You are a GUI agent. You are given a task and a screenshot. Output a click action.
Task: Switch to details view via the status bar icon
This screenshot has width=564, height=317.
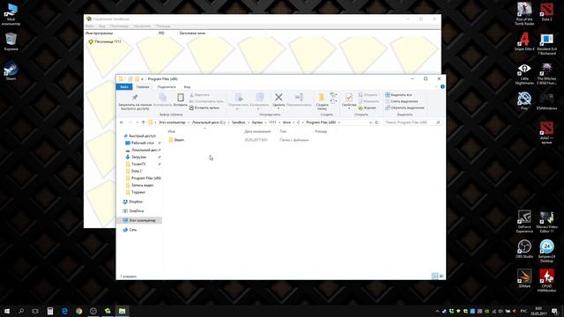click(x=434, y=276)
